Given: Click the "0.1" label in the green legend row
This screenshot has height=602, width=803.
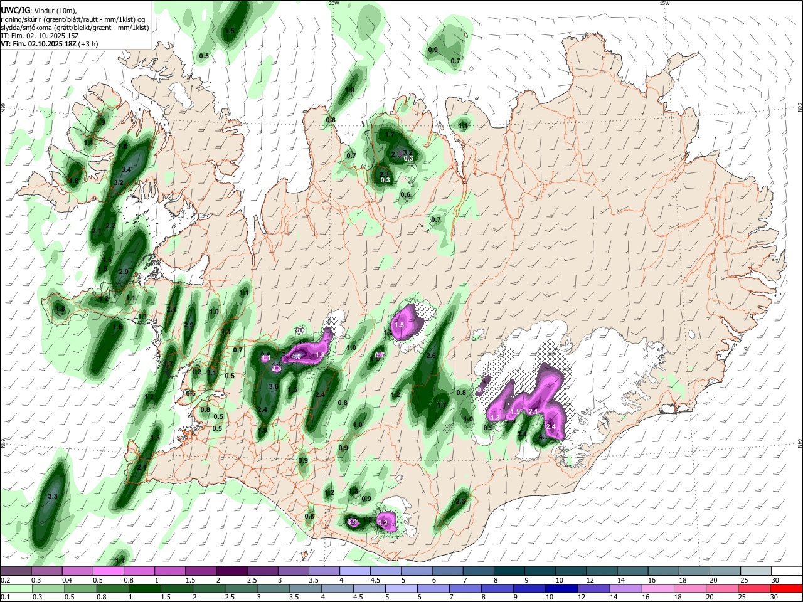Looking at the screenshot, I should coord(5,598).
